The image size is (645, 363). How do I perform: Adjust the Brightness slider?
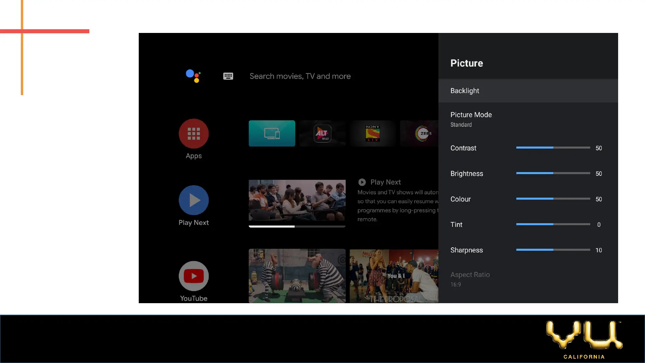coord(553,173)
